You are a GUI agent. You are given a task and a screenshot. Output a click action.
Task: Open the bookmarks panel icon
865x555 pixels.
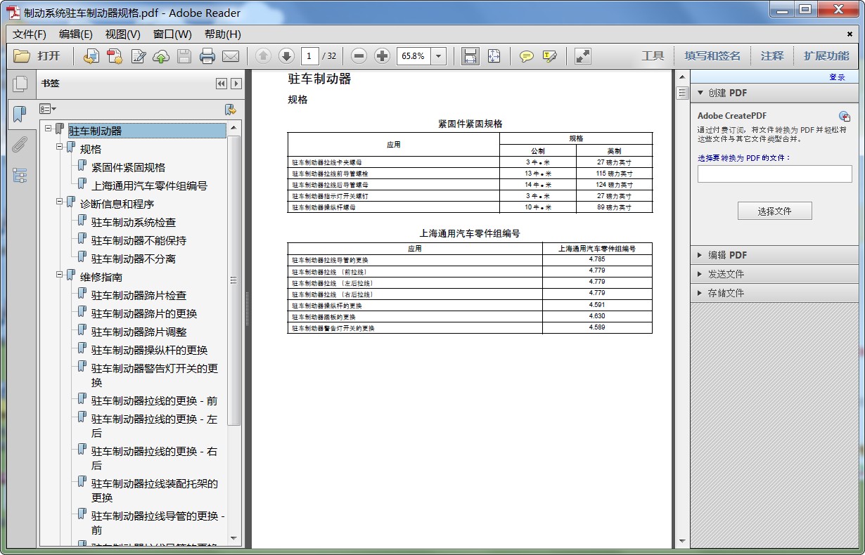tap(20, 114)
